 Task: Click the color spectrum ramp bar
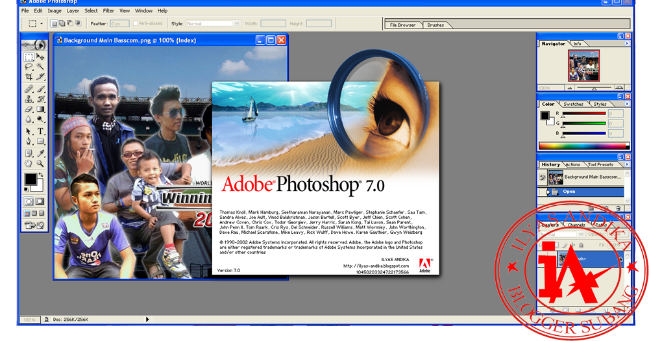(x=584, y=146)
